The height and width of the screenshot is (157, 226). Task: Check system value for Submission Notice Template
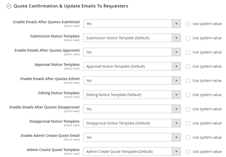pos(188,38)
